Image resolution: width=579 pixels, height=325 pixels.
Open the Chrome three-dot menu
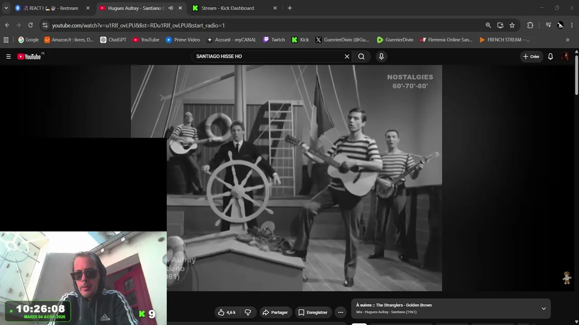pos(572,25)
